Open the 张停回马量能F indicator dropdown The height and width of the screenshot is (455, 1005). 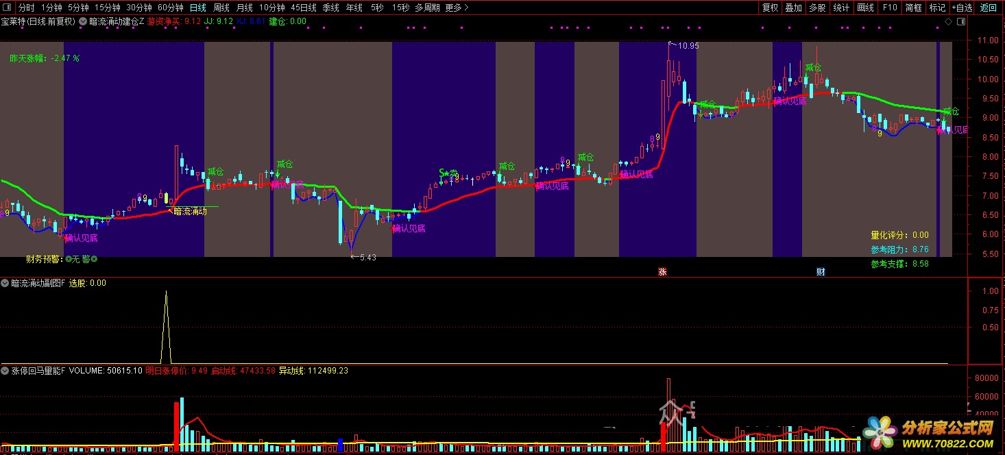[5, 371]
